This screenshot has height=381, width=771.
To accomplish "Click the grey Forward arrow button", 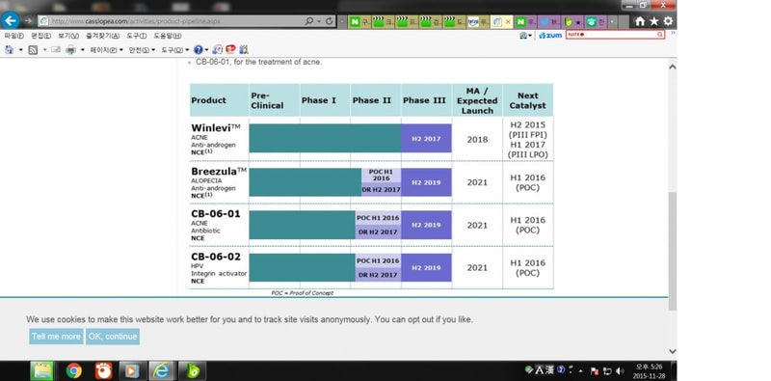I will 28,21.
